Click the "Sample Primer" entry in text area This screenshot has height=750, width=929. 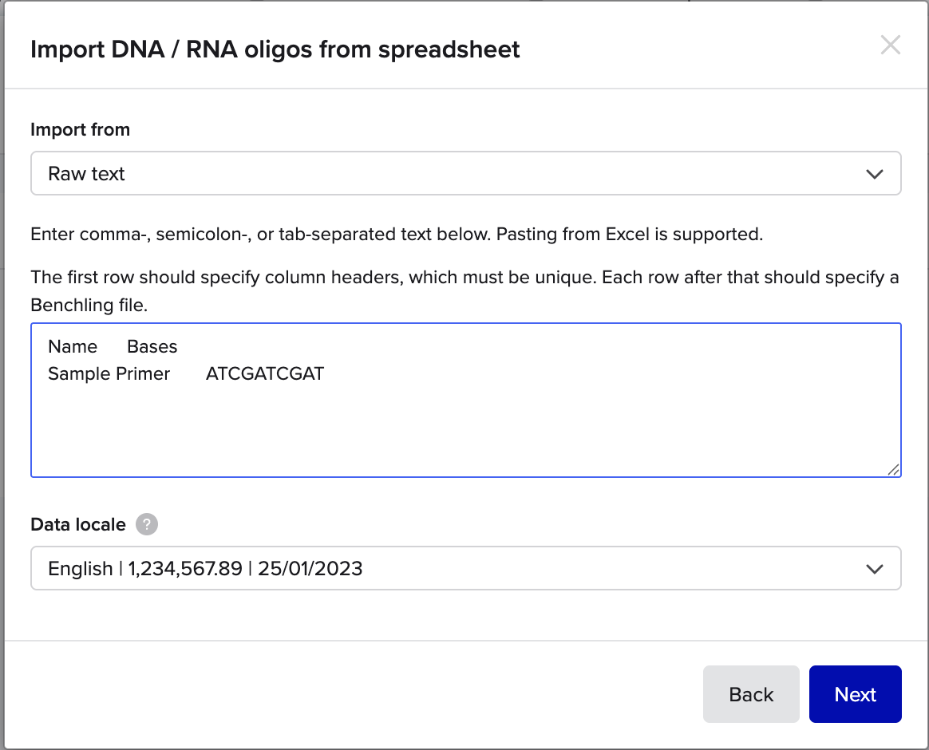(x=109, y=373)
